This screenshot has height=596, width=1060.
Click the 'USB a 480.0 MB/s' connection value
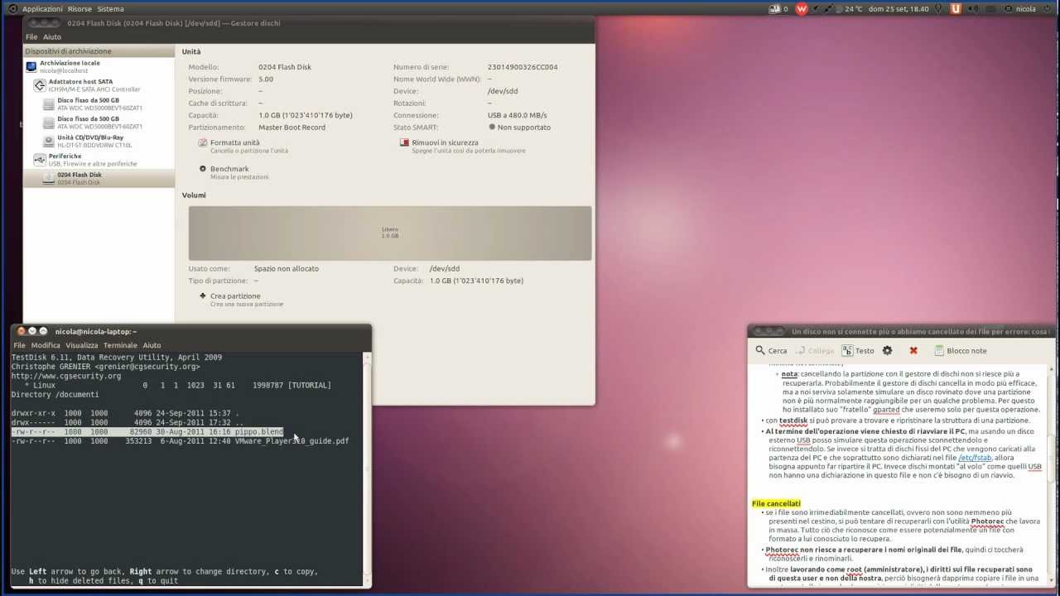[x=518, y=115]
